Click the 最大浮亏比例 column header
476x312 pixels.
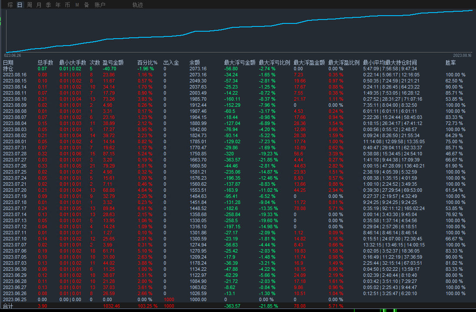pyautogui.click(x=274, y=62)
